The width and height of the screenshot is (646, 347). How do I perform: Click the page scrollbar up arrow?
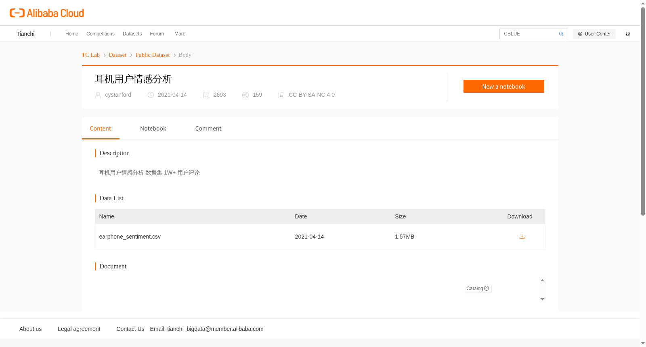tap(643, 3)
